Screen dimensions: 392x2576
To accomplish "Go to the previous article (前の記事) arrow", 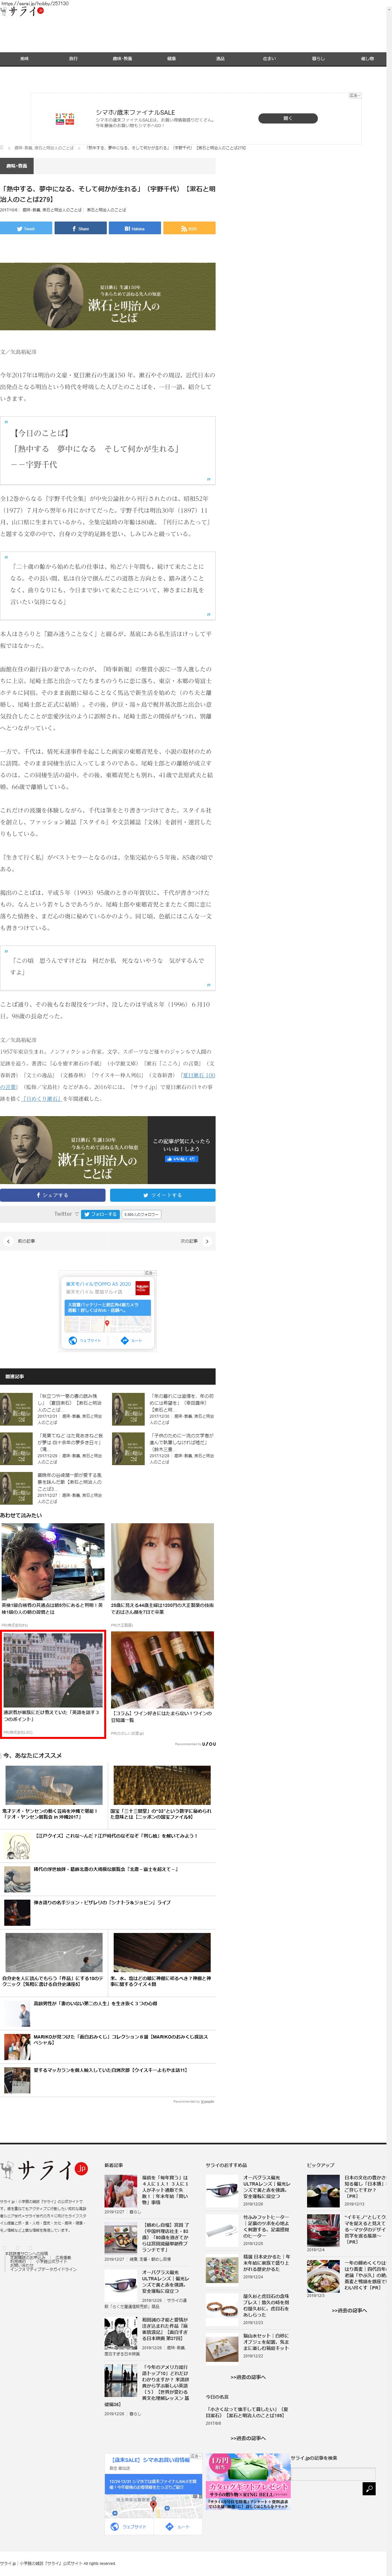I will pyautogui.click(x=8, y=1241).
